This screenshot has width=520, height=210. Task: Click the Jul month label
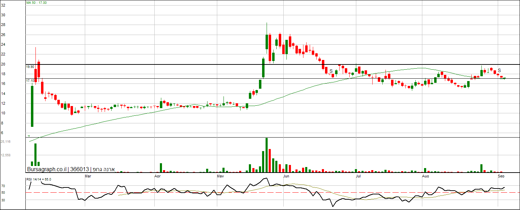[x=358, y=176]
